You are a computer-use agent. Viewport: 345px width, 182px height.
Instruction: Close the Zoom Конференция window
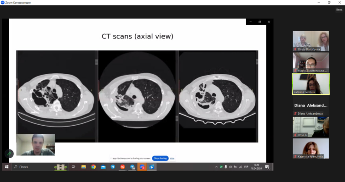pyautogui.click(x=339, y=3)
